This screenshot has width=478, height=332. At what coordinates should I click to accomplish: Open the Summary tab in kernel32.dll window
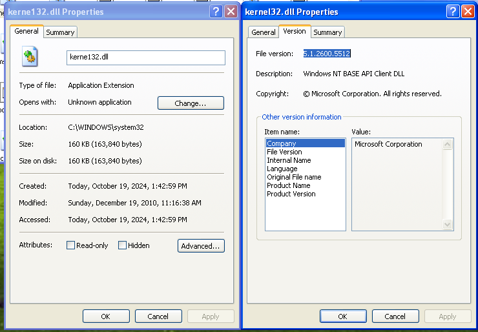(327, 32)
